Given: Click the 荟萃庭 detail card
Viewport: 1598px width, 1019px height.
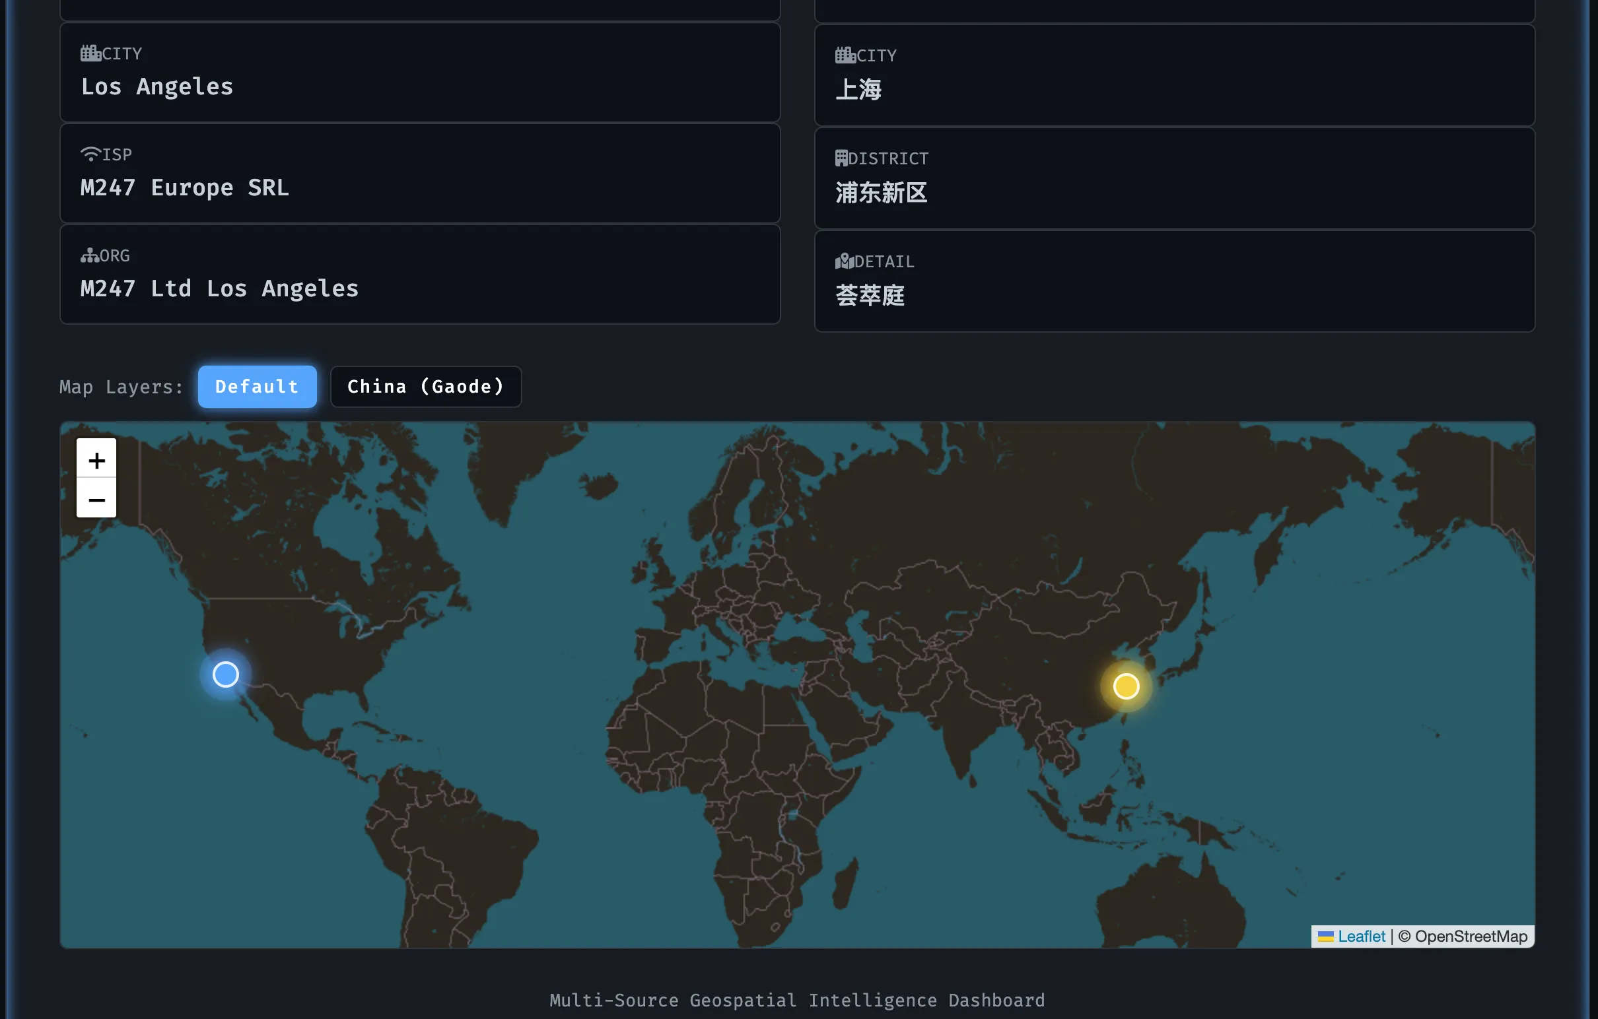Looking at the screenshot, I should click(1174, 281).
